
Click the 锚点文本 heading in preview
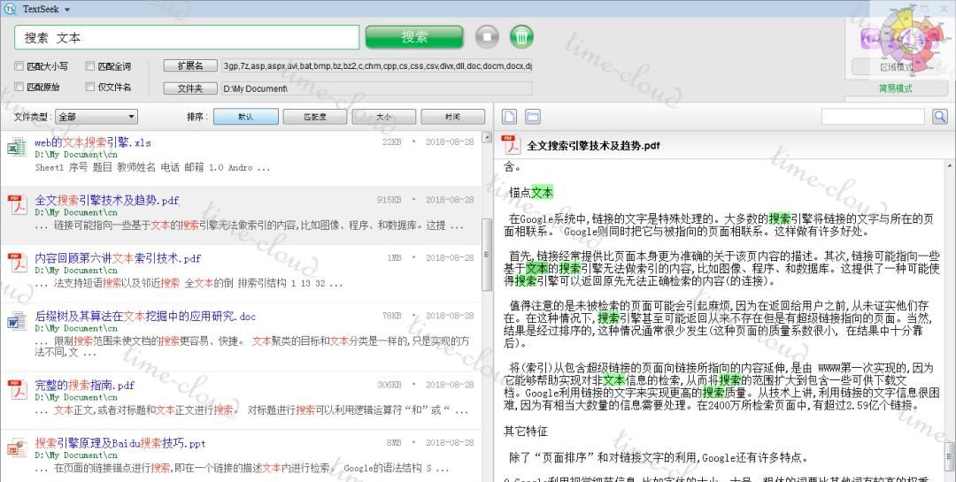pos(531,193)
